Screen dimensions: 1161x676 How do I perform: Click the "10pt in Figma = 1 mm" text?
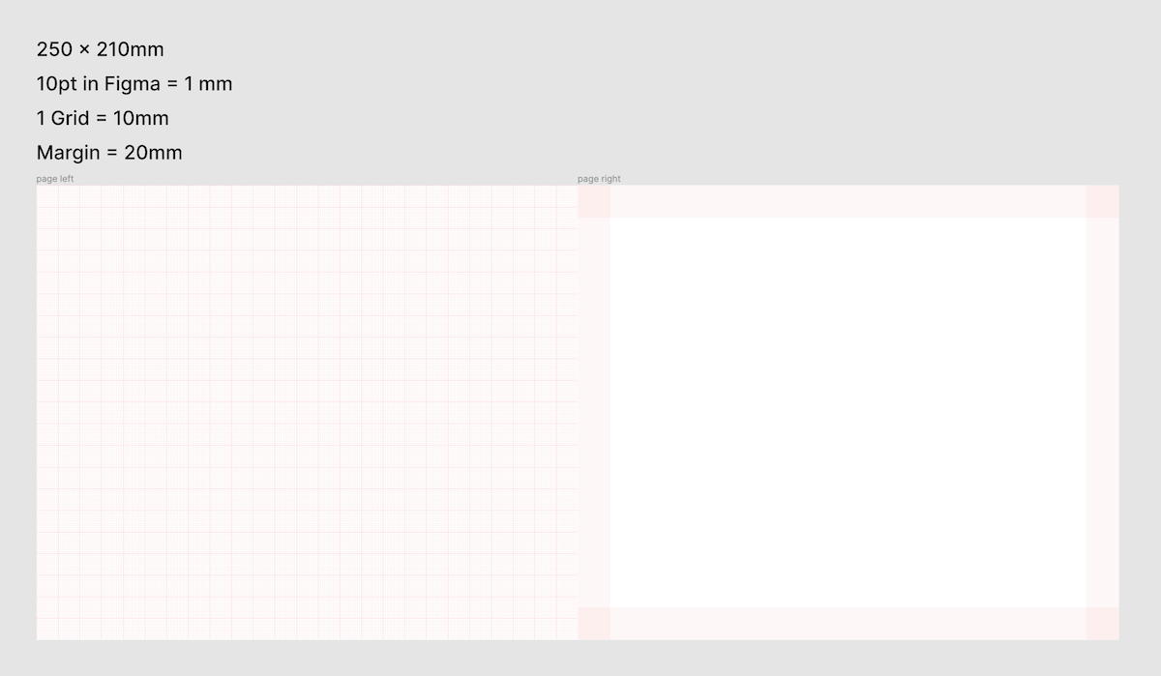[134, 84]
